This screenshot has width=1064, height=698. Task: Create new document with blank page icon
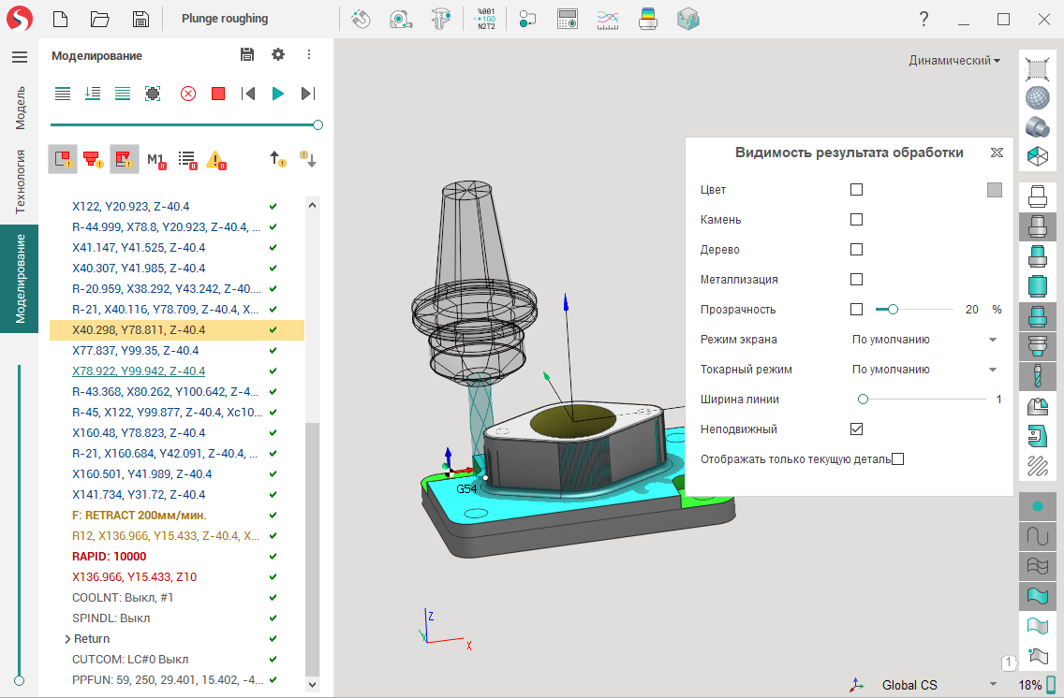[60, 19]
